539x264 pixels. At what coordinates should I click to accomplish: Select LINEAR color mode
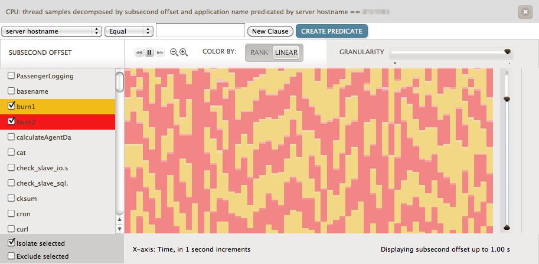coord(286,52)
